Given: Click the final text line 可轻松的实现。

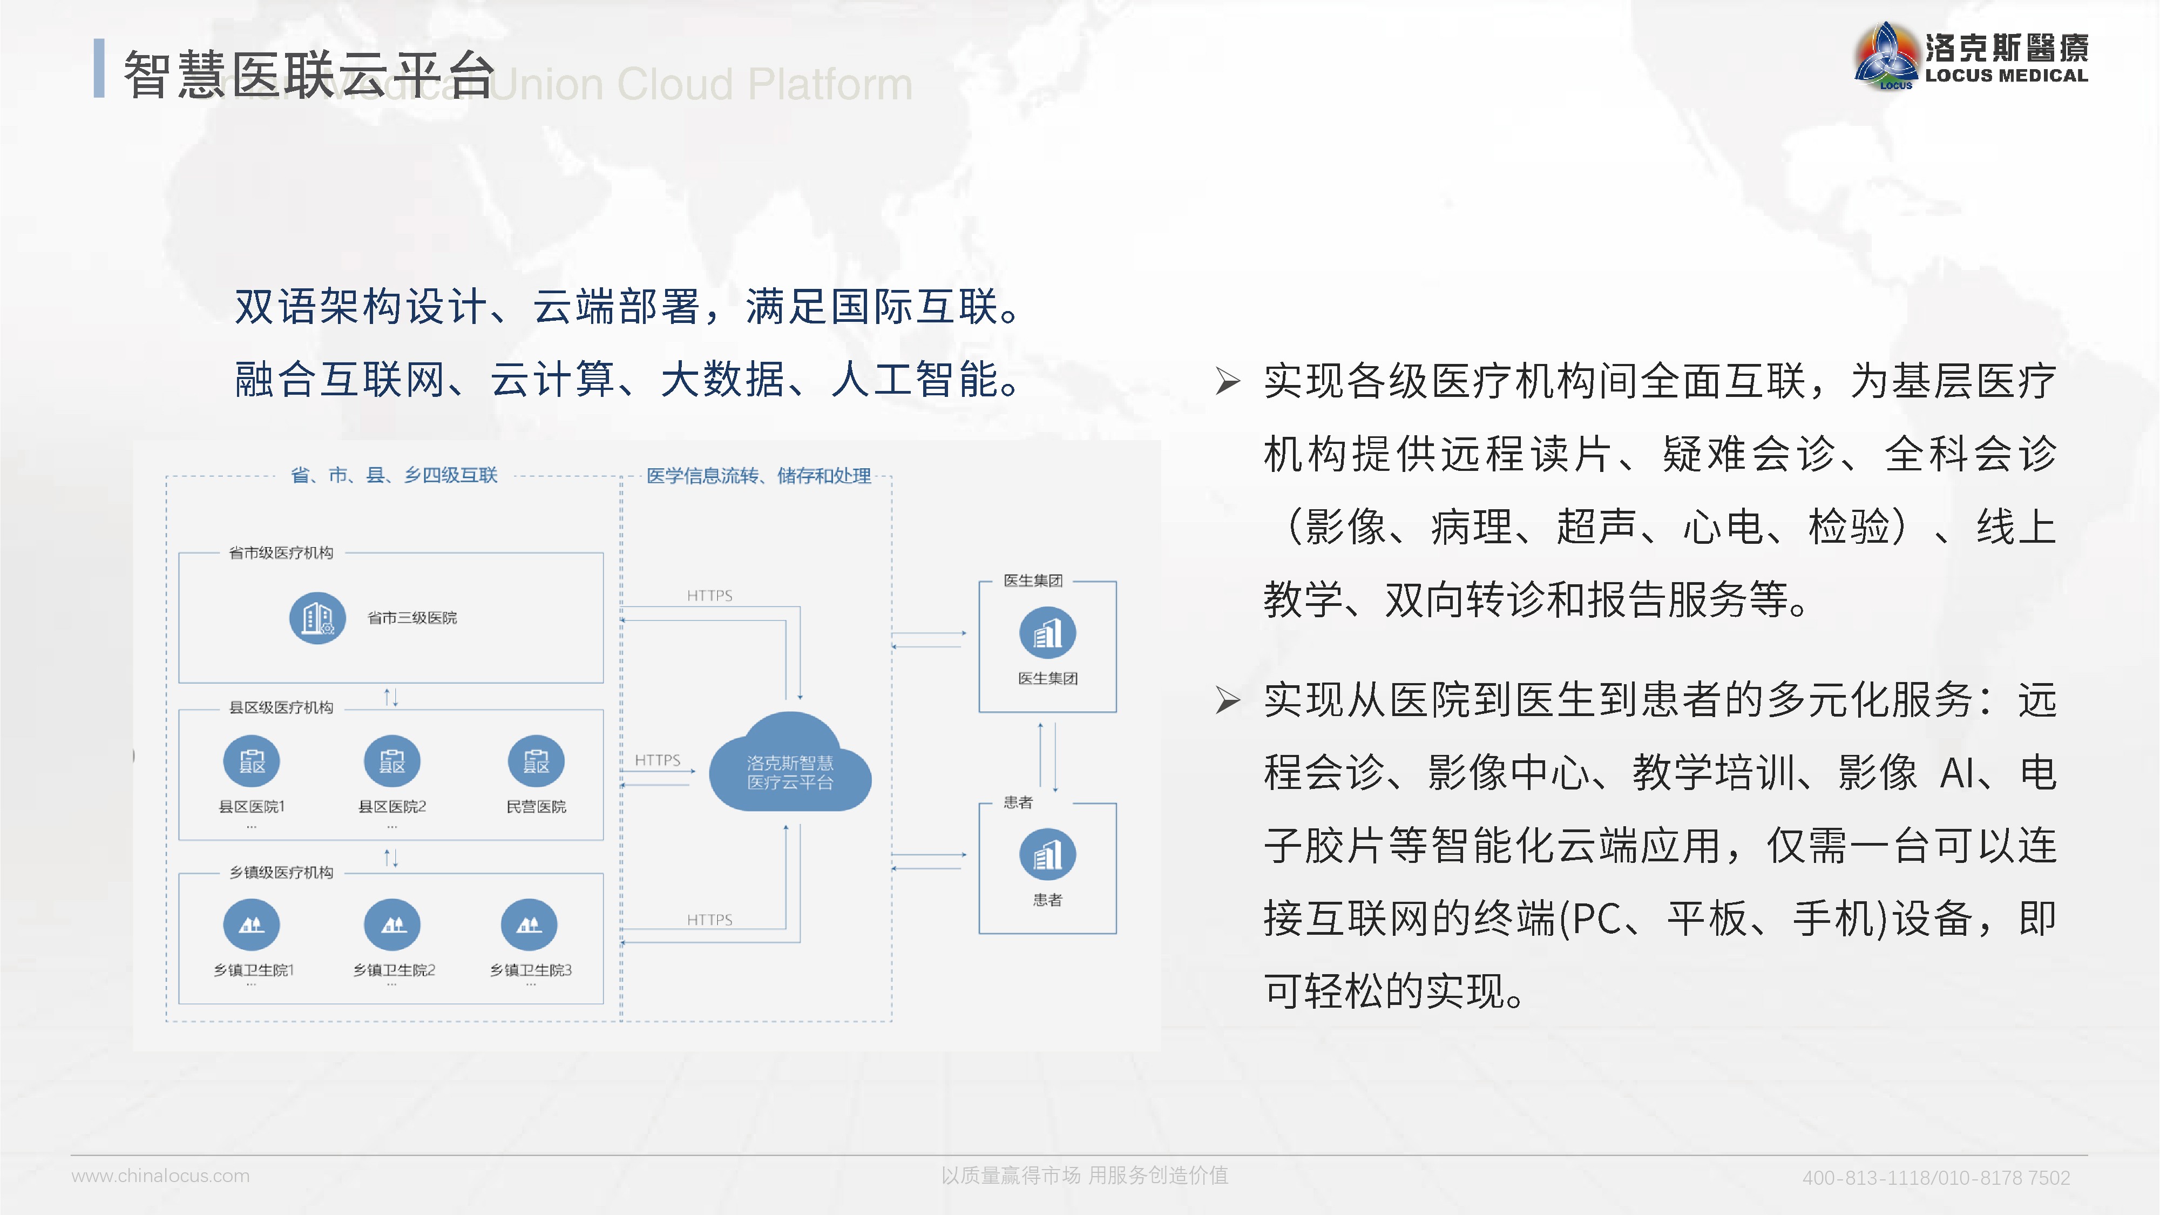Looking at the screenshot, I should 1393,991.
